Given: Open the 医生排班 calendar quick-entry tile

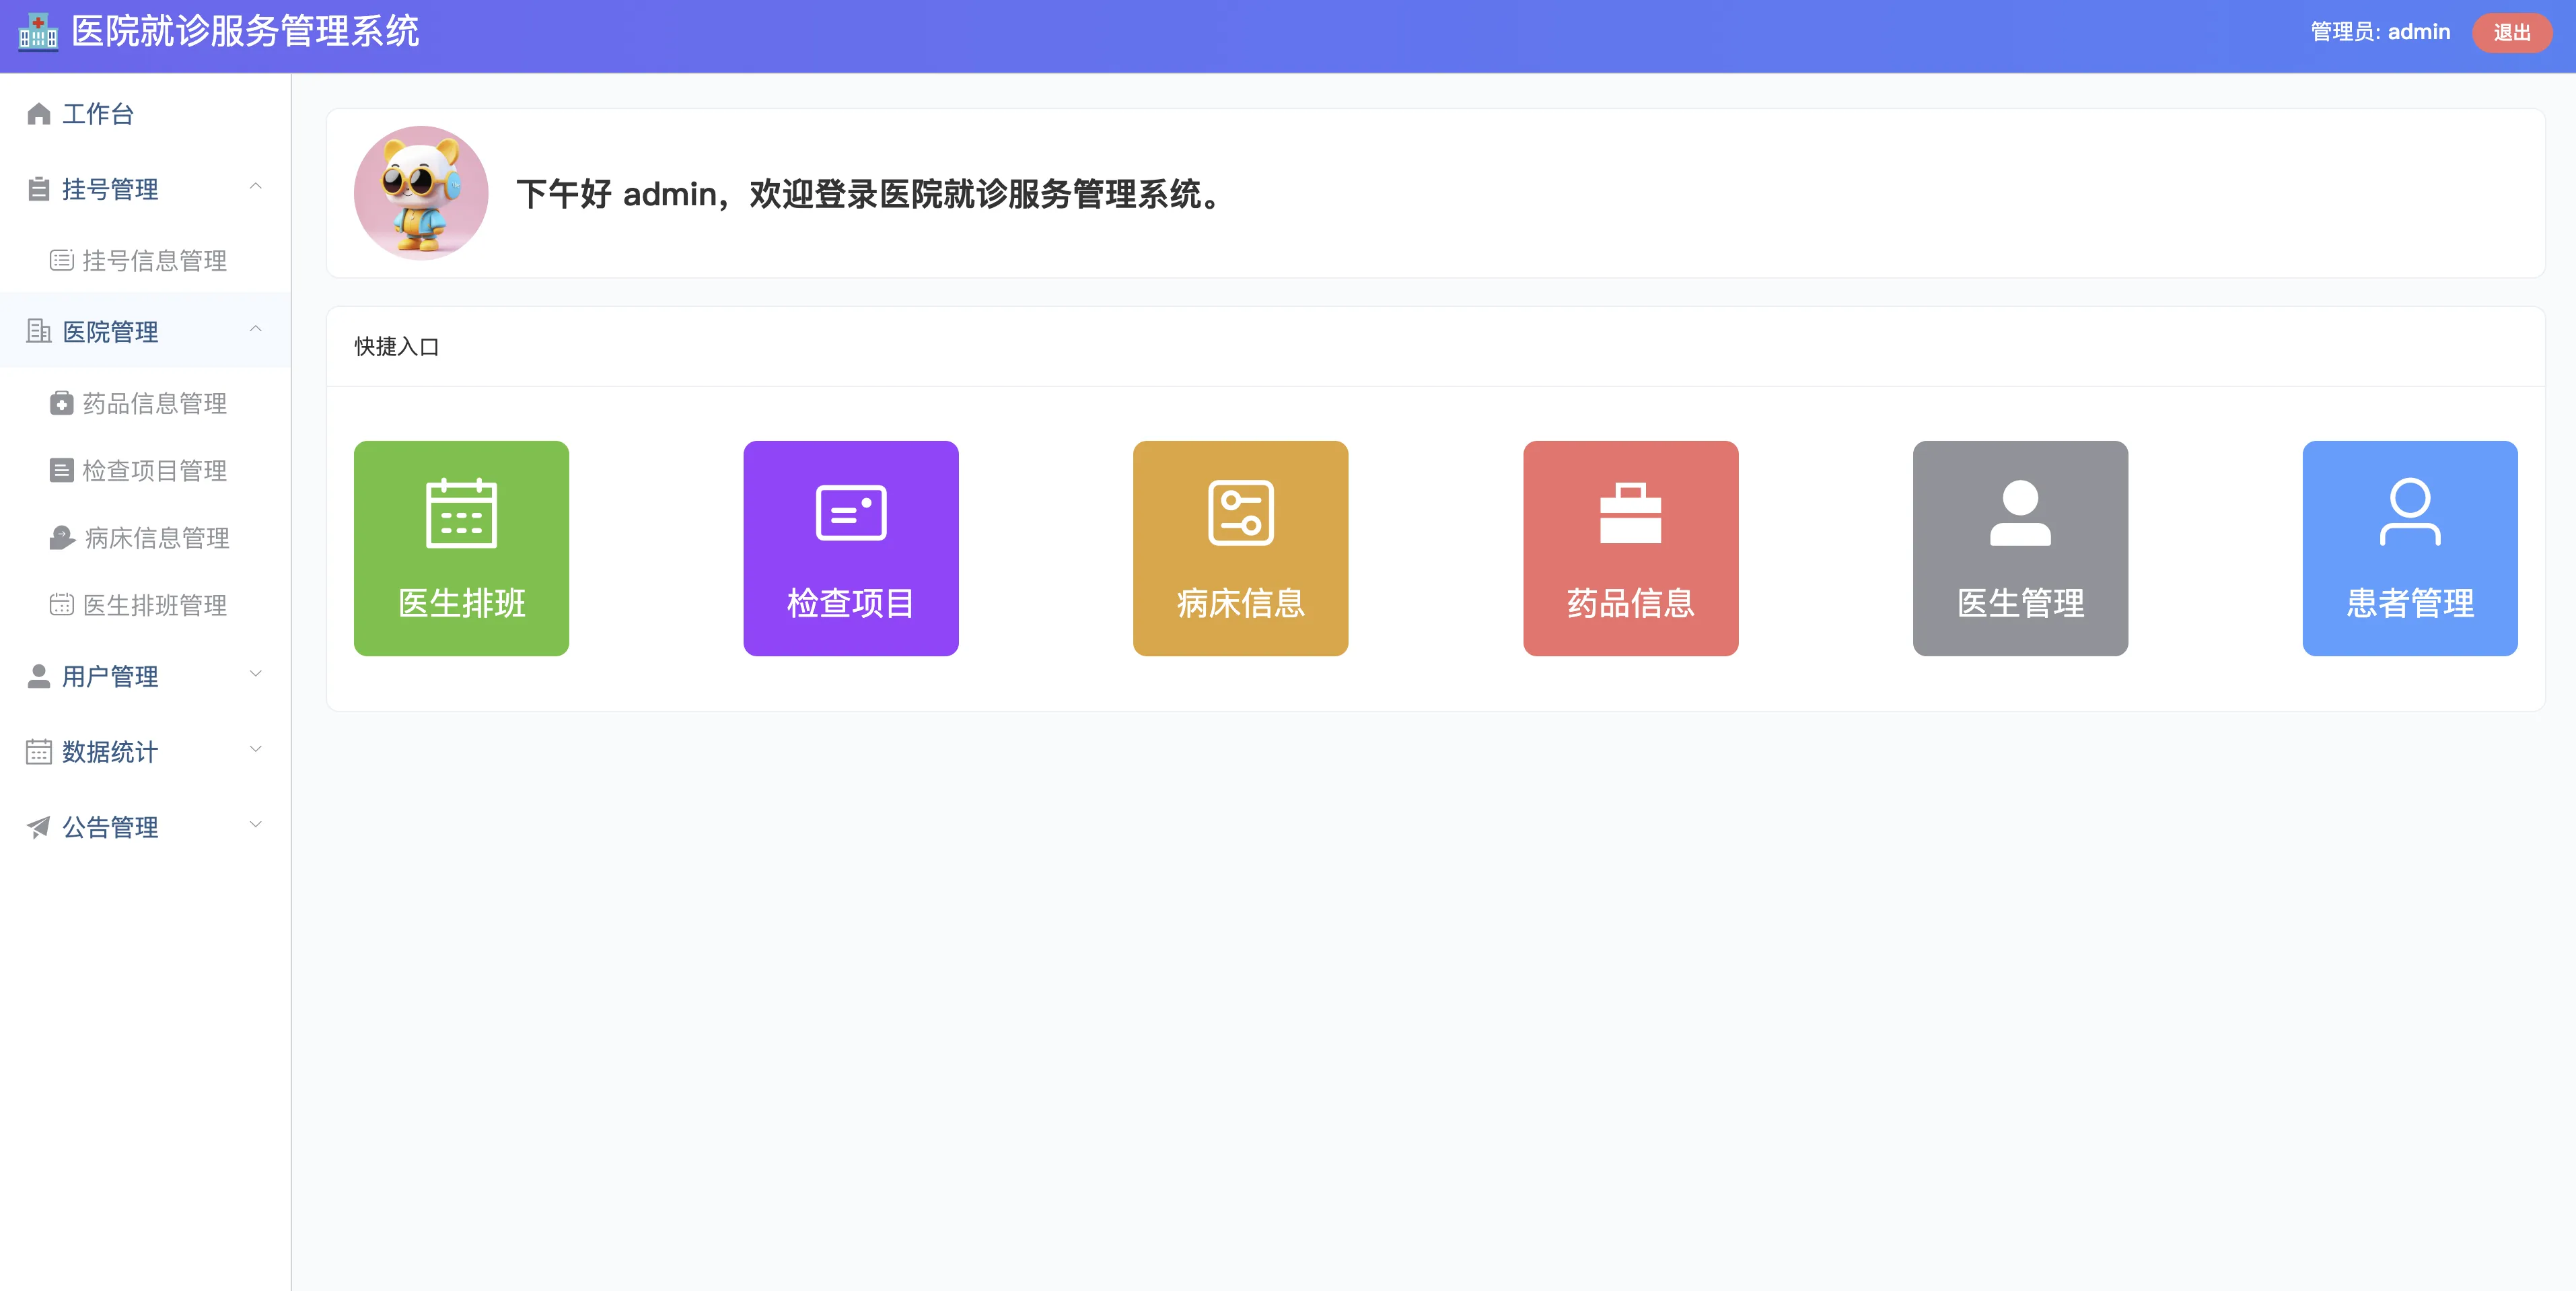Looking at the screenshot, I should click(x=461, y=548).
